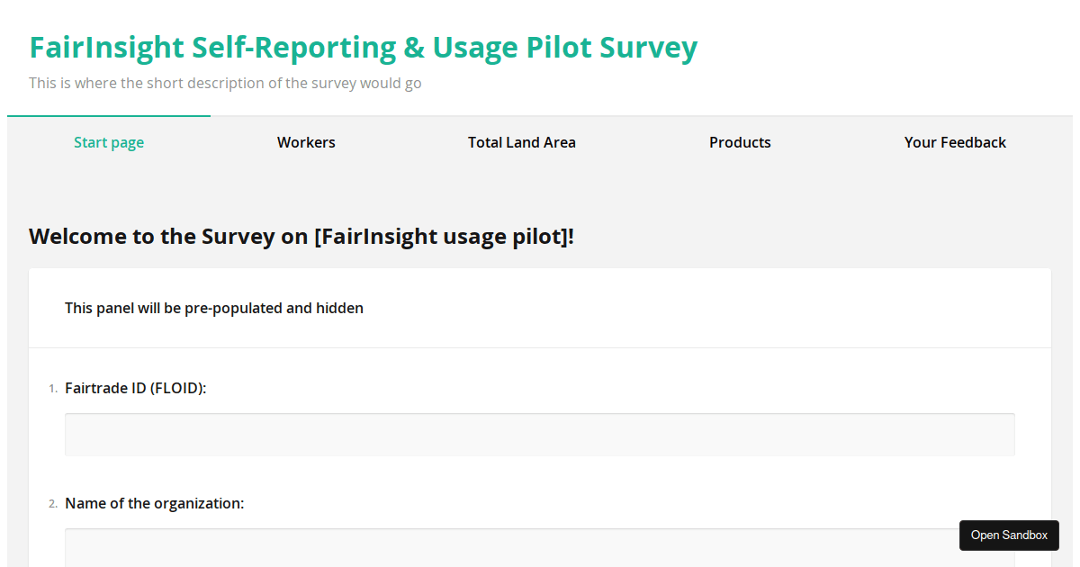This screenshot has width=1080, height=567.
Task: Open the Total Land Area tab
Action: click(x=522, y=142)
